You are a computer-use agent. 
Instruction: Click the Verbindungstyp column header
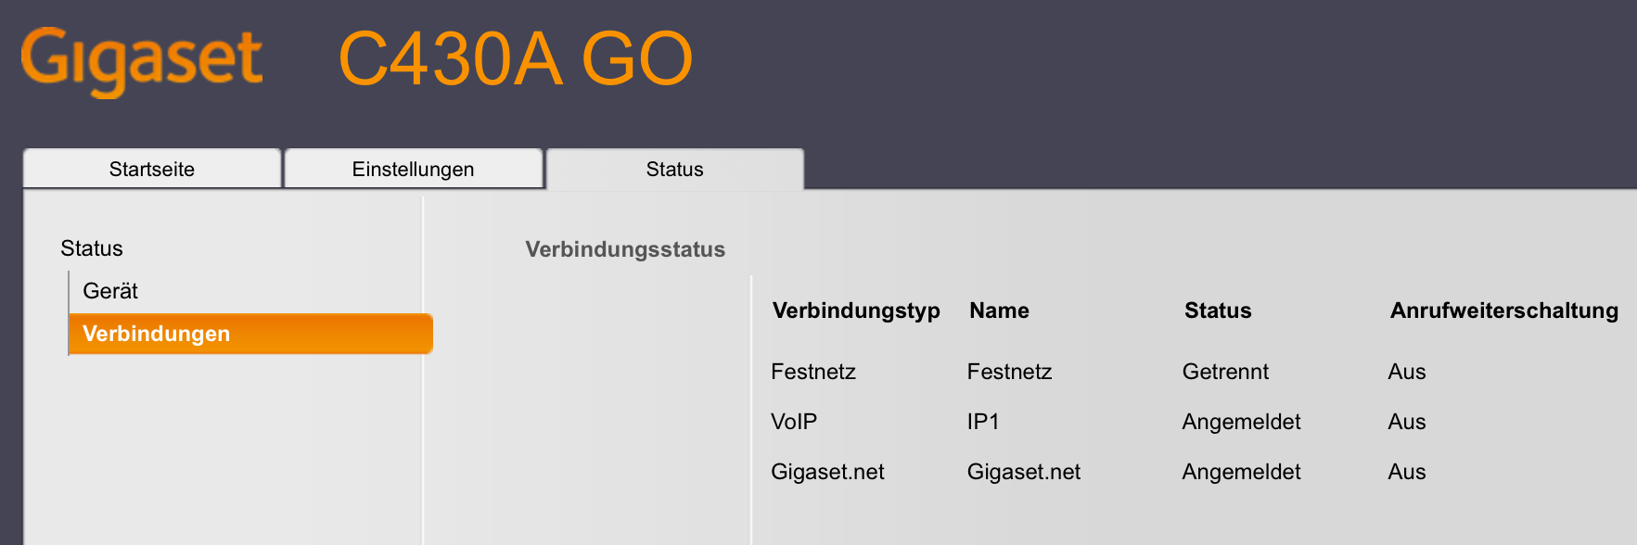pyautogui.click(x=856, y=311)
